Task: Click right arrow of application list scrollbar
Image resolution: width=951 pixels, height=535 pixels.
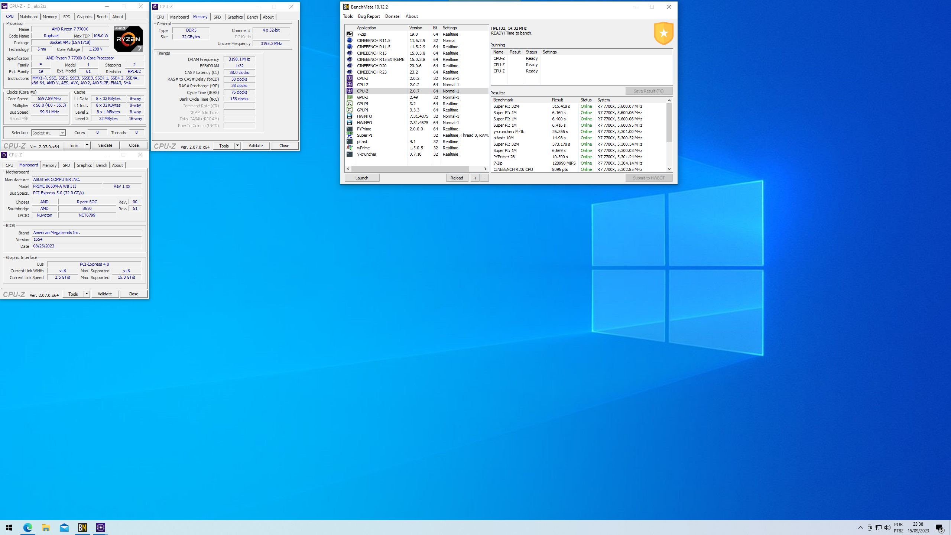Action: 485,169
